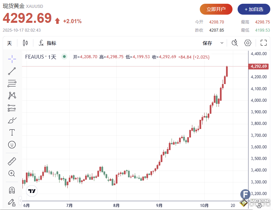Select the trend line drawing tool

[x=12, y=71]
